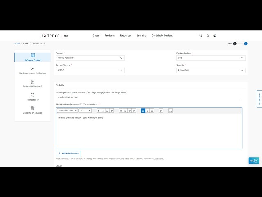Viewport: 262px width, 197px height.
Task: Click the Add Attachments button
Action: [x=68, y=153]
